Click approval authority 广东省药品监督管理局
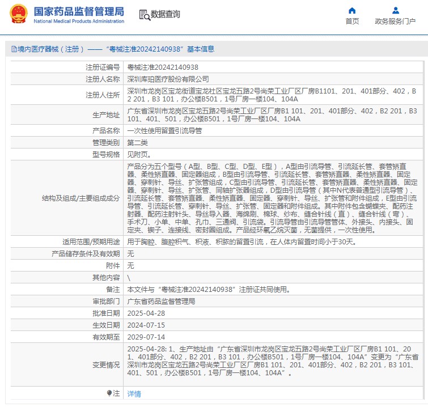428x407 pixels. tap(161, 301)
